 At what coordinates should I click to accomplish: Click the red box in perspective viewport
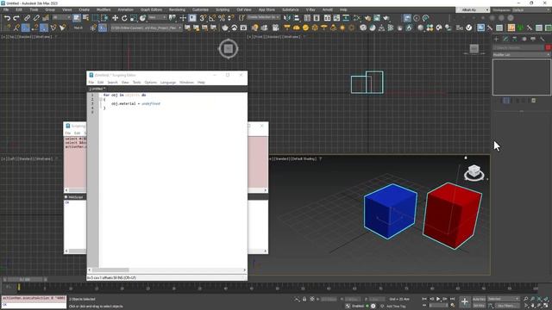(452, 215)
